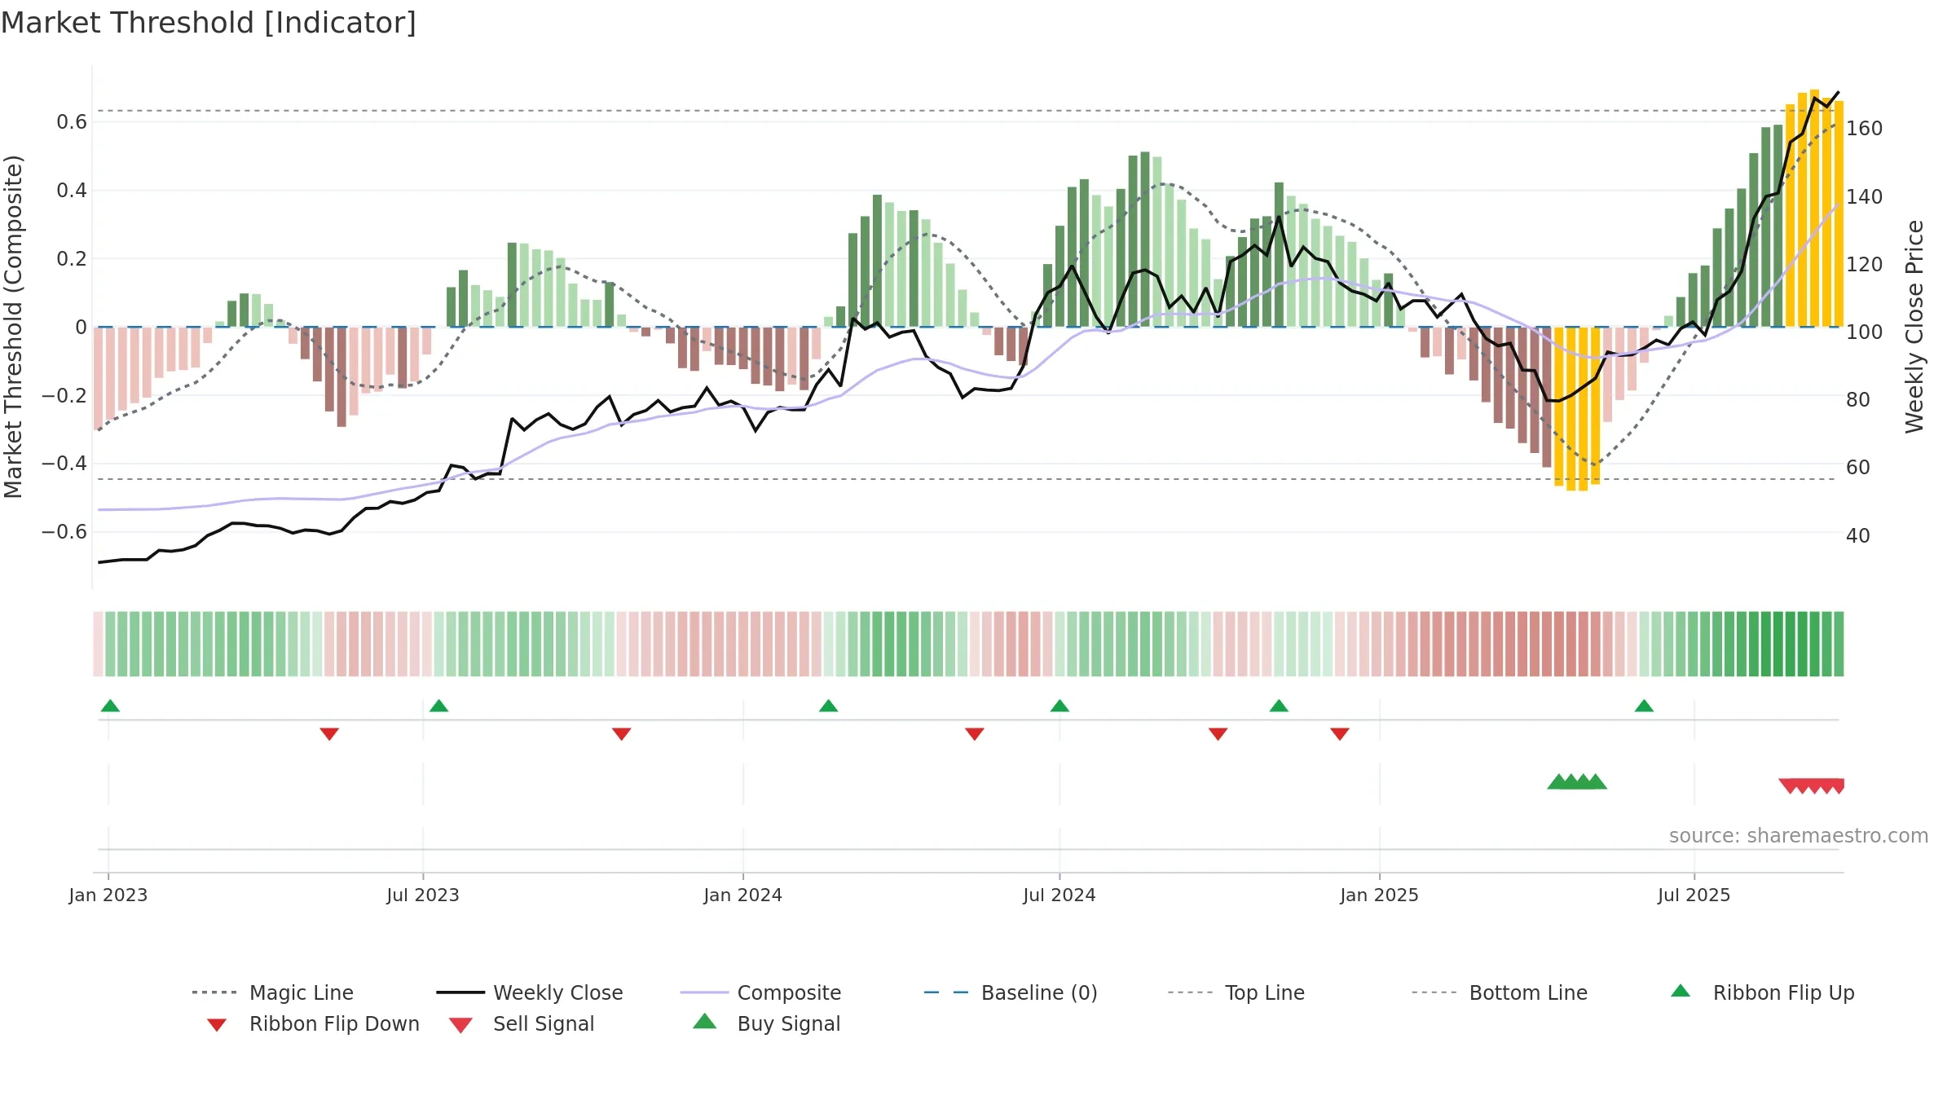
Task: Click the Jul 2024 x-axis label
Action: [x=1059, y=895]
